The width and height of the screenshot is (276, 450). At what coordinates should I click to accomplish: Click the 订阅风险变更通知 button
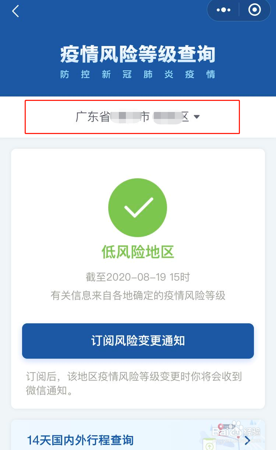pyautogui.click(x=138, y=341)
